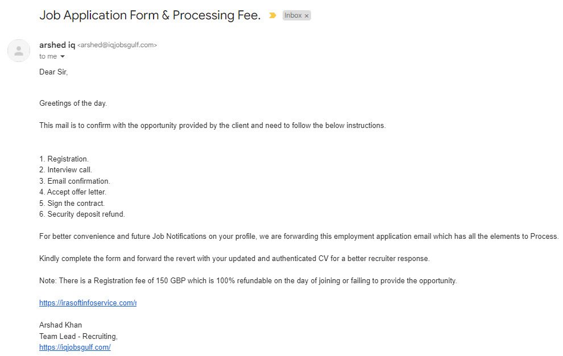Click the 'Arshad Khan' signature name
The height and width of the screenshot is (356, 563).
pos(60,325)
